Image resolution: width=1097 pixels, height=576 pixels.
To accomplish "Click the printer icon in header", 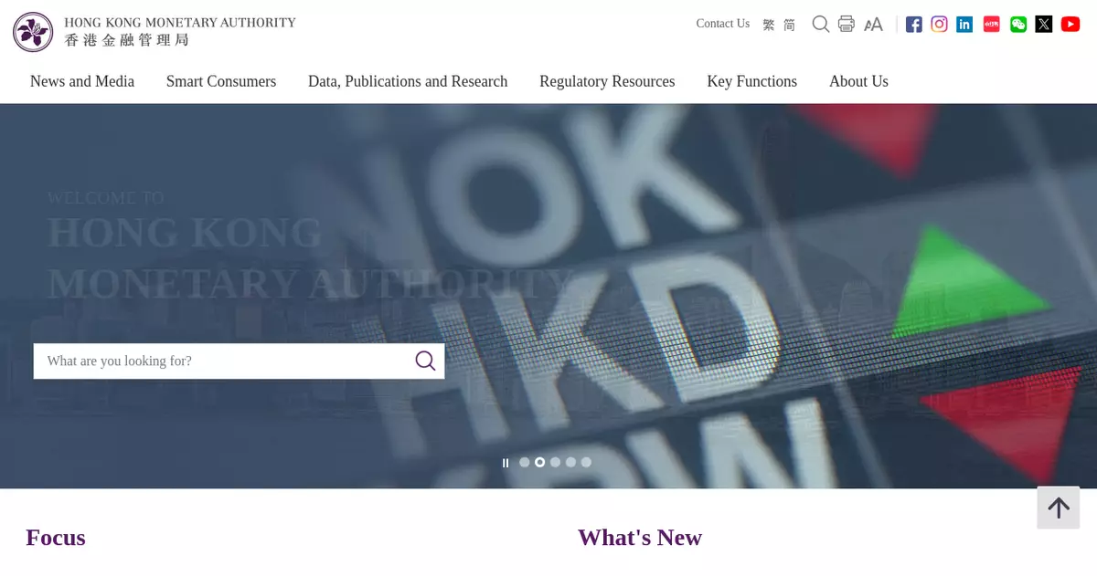I will click(x=847, y=25).
